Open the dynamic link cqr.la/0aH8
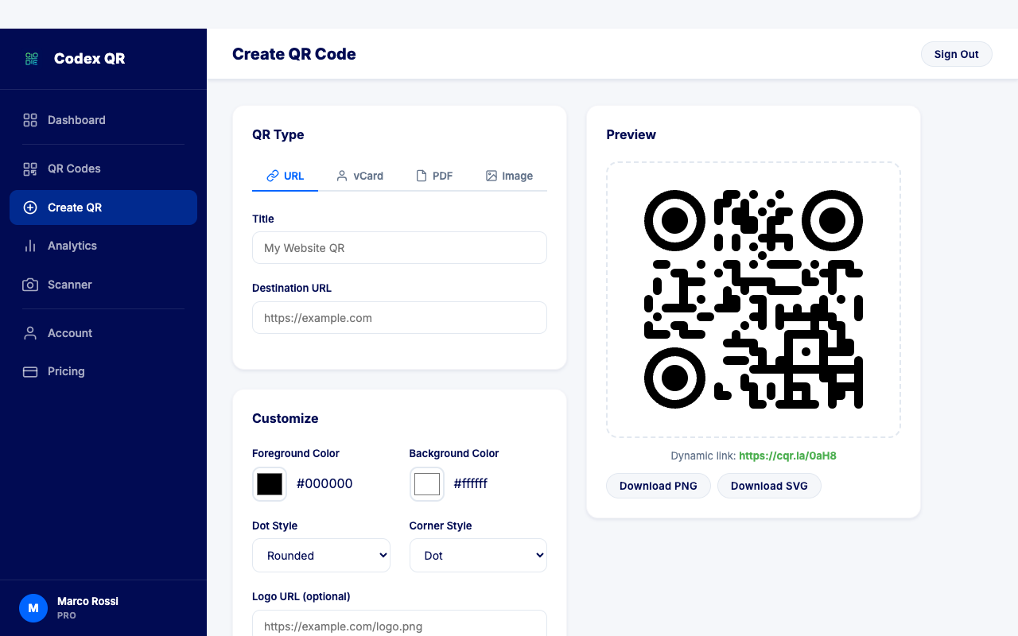Viewport: 1018px width, 636px height. (786, 456)
